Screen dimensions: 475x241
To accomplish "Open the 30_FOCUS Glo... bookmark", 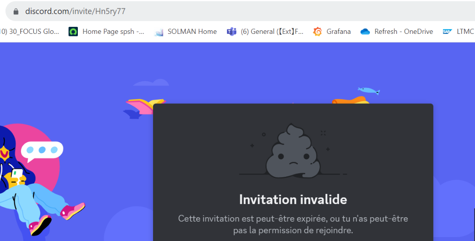I will [x=30, y=32].
